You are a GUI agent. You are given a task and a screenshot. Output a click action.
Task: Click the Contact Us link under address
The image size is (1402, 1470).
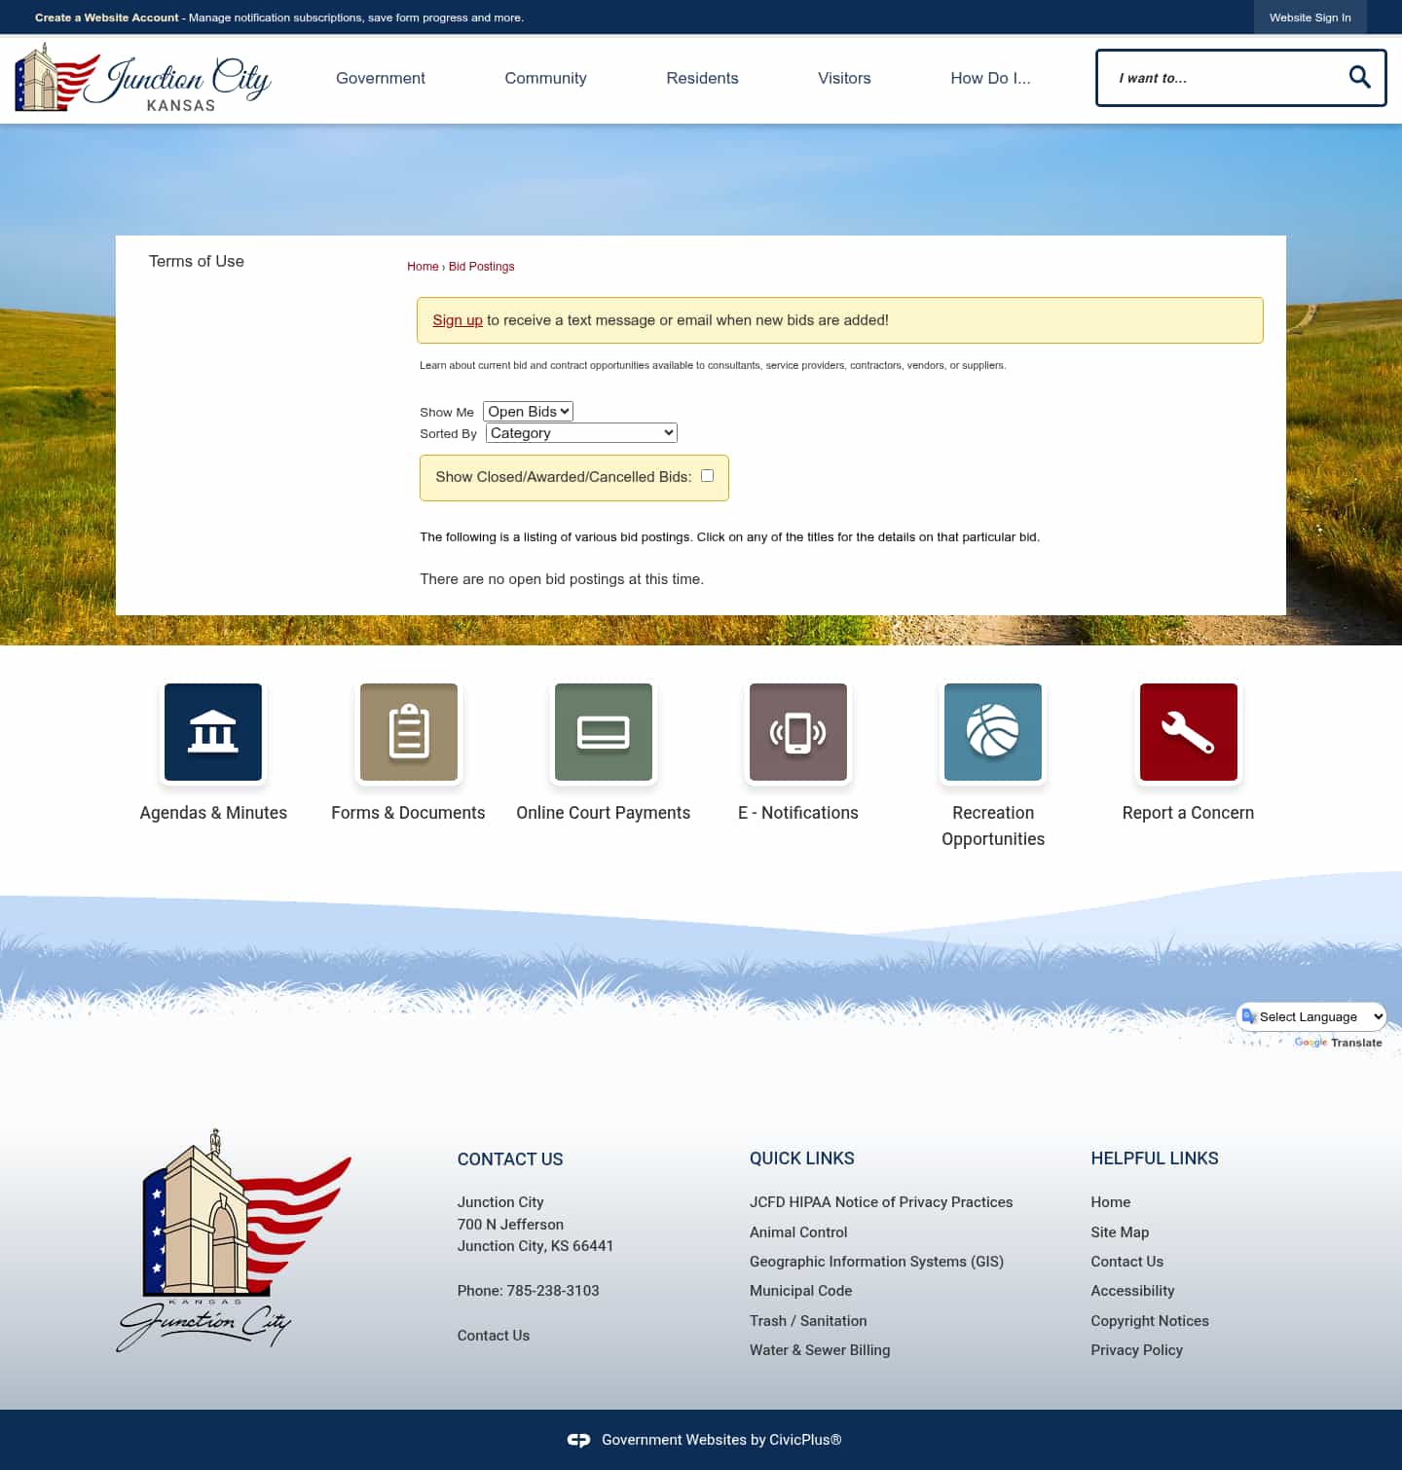click(494, 1336)
